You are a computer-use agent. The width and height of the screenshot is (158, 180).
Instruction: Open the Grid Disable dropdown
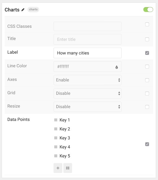point(88,93)
